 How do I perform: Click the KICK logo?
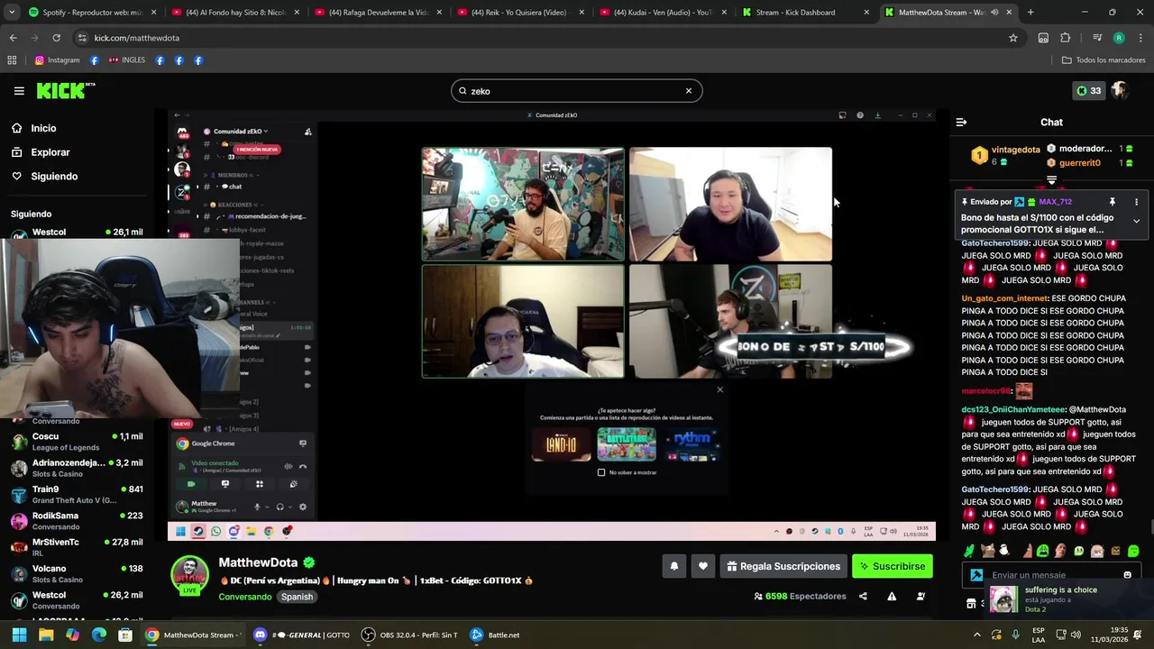[65, 90]
